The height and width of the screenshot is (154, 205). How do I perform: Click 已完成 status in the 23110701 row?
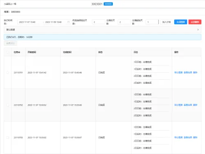pyautogui.click(x=102, y=73)
